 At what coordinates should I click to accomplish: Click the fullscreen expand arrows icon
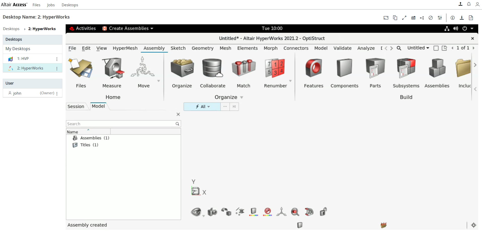404,18
